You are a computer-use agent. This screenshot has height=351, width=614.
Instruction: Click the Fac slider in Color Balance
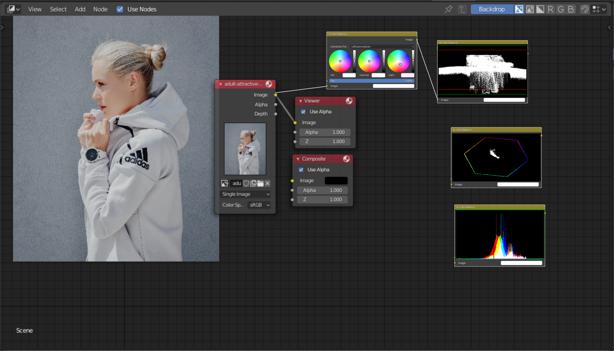[372, 81]
